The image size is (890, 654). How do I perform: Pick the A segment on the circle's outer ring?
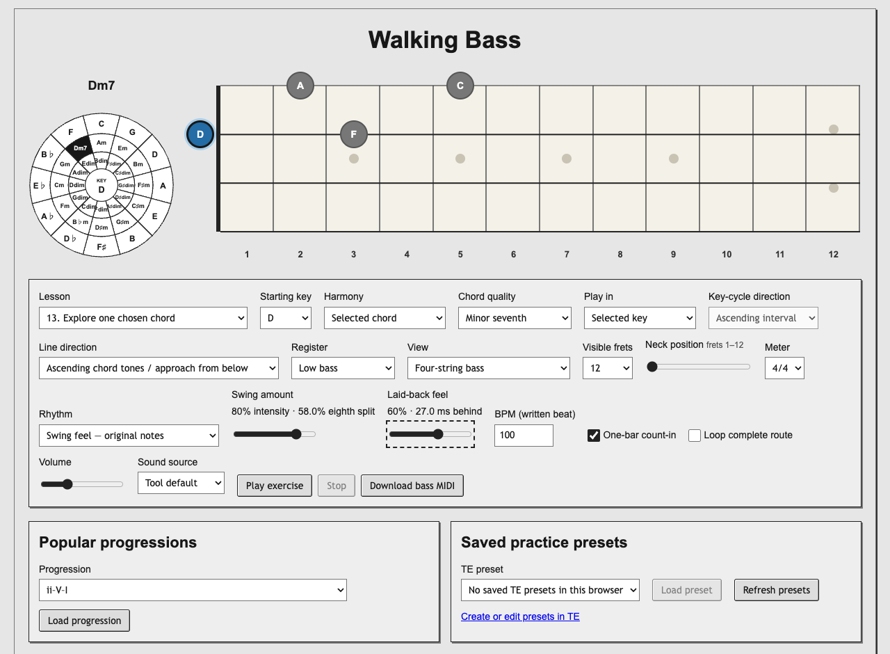163,186
